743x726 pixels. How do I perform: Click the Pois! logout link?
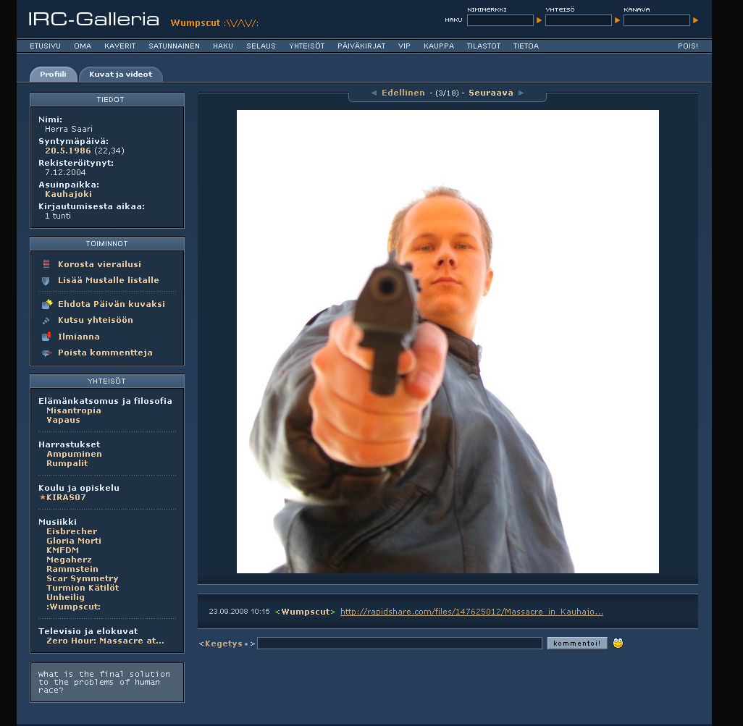687,46
